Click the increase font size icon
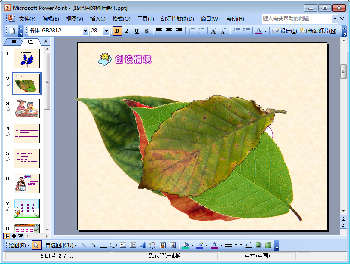Viewport: 350px width, 264px height. tap(213, 31)
